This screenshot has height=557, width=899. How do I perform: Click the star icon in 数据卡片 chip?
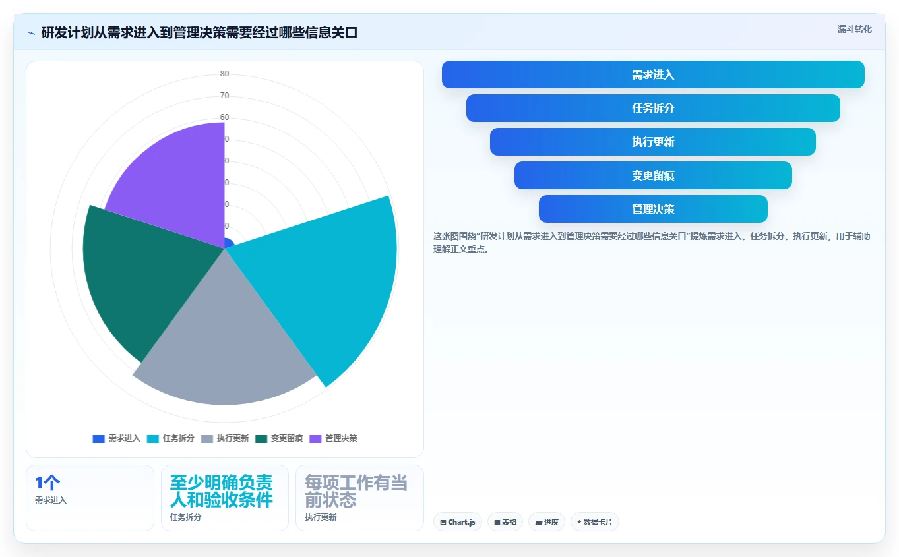pos(579,522)
